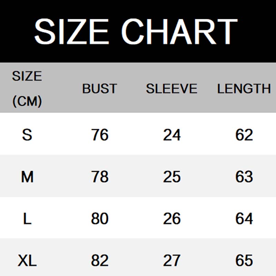Select the L size row label
Screen dimensions: 276x276
click(27, 219)
